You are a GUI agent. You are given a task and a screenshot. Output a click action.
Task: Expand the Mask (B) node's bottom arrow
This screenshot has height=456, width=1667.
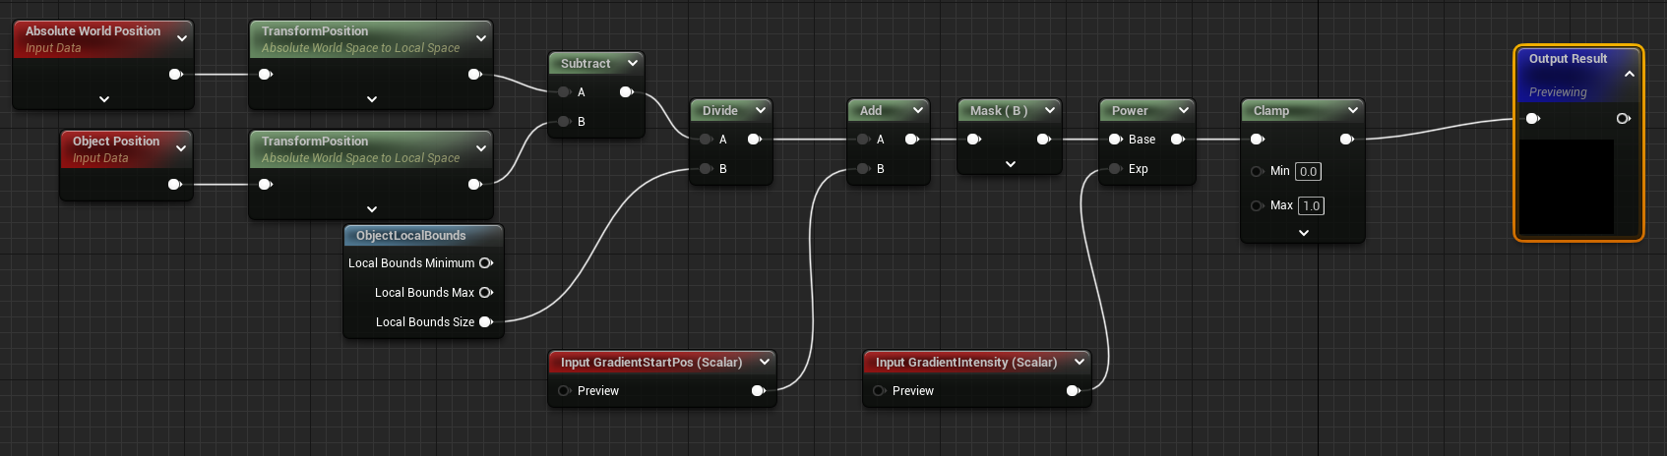coord(1011,164)
